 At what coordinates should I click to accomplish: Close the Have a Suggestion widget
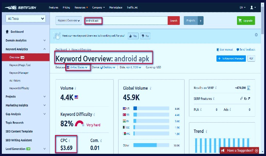point(256,150)
